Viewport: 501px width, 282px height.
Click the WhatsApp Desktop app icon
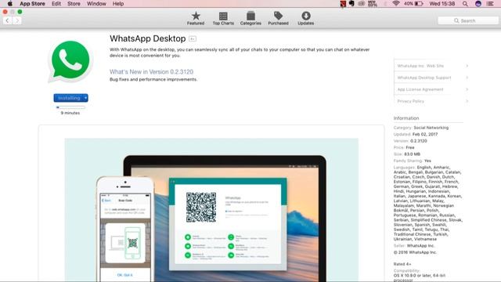70,61
